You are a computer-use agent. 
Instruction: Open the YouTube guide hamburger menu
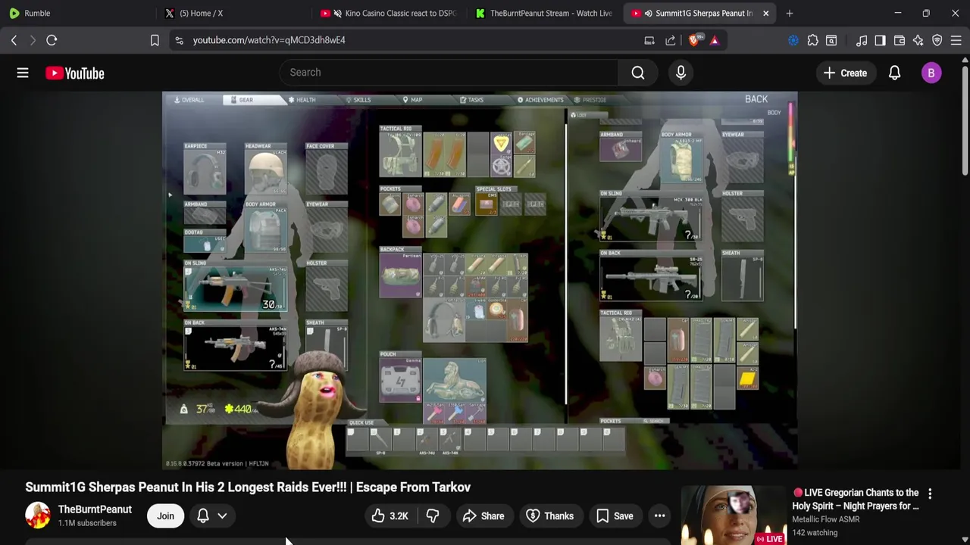23,73
